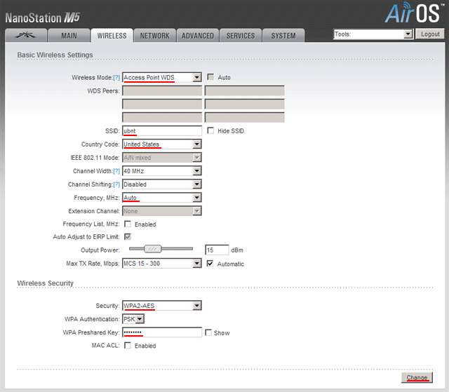The width and height of the screenshot is (449, 392).
Task: Click the Change button
Action: click(417, 377)
